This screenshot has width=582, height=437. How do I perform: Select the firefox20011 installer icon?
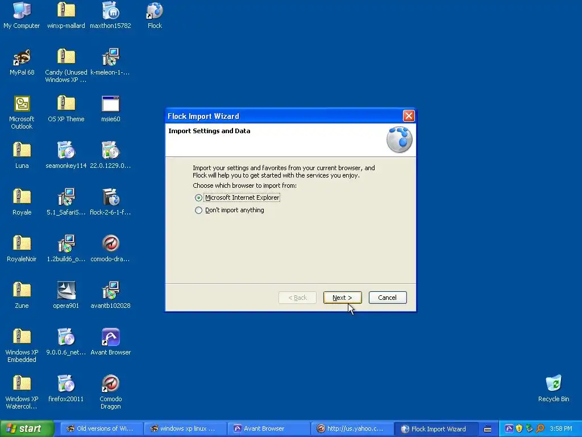[x=66, y=389]
